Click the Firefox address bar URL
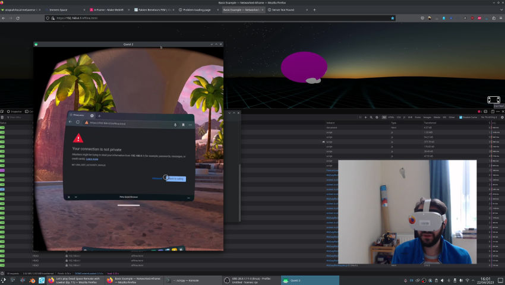 click(77, 18)
